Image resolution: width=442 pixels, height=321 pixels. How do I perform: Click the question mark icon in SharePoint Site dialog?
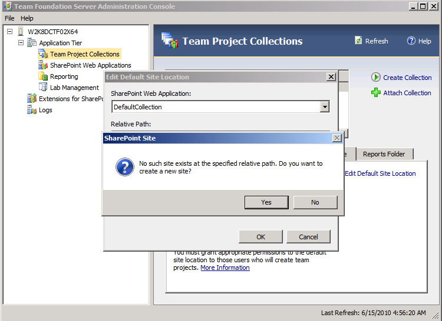click(125, 167)
